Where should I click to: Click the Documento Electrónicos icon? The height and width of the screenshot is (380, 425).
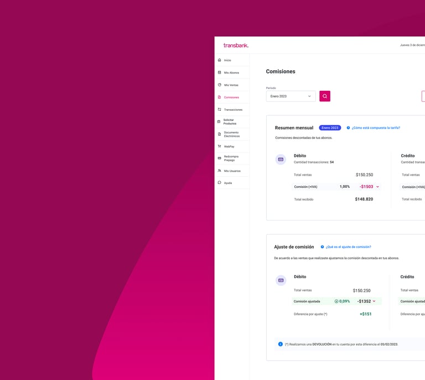point(219,134)
